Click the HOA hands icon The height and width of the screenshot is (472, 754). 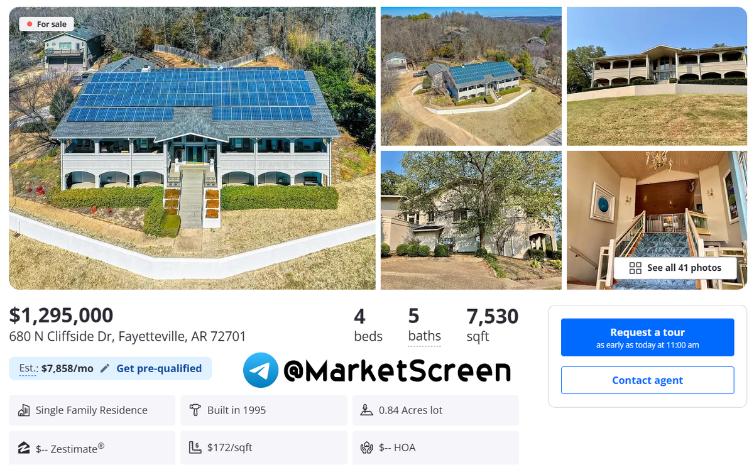coord(367,447)
